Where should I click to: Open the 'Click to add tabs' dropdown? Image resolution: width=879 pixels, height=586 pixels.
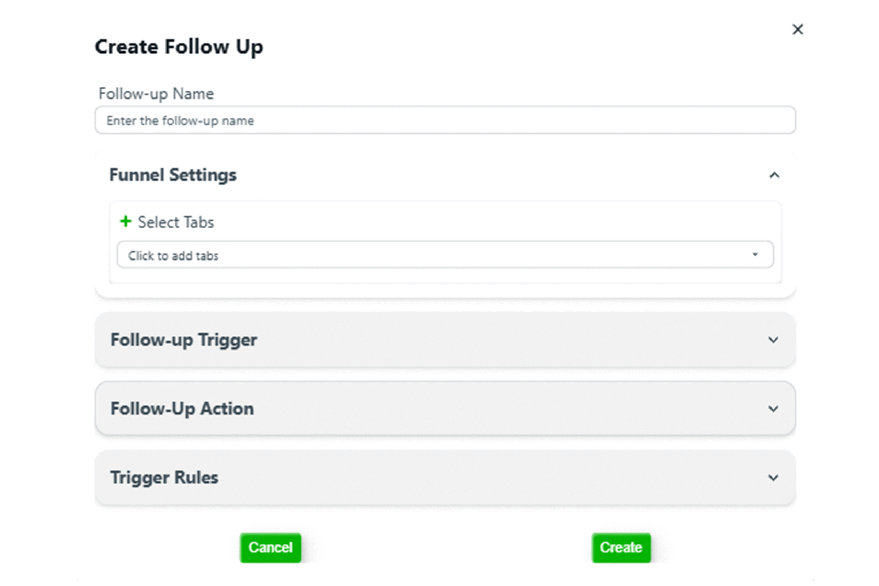coord(445,254)
